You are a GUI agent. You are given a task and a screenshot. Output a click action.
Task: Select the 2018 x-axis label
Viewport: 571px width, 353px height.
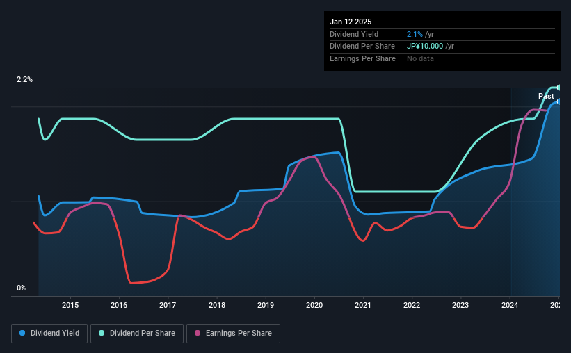[217, 305]
